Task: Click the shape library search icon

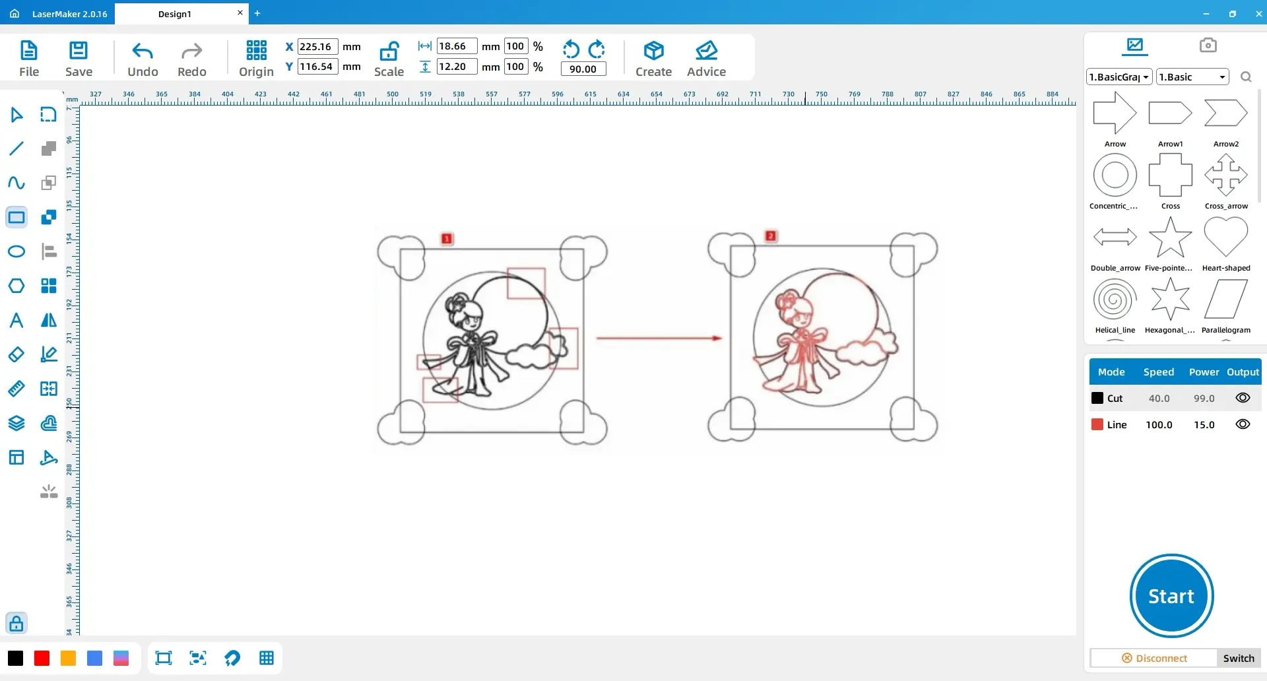Action: point(1246,77)
